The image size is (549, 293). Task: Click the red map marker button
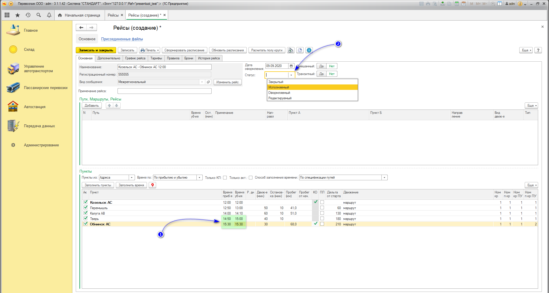click(x=152, y=185)
